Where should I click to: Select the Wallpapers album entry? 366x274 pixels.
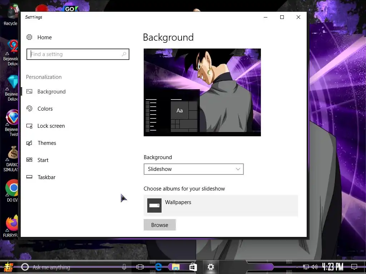(221, 205)
